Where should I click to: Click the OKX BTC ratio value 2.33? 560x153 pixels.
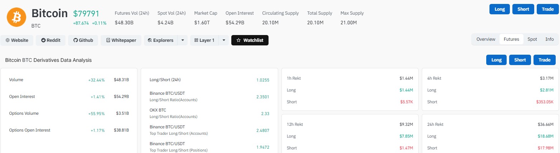click(x=265, y=113)
